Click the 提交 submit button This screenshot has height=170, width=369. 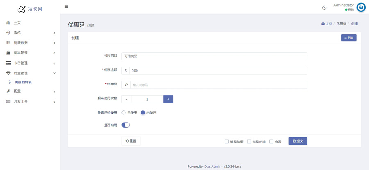(298, 141)
